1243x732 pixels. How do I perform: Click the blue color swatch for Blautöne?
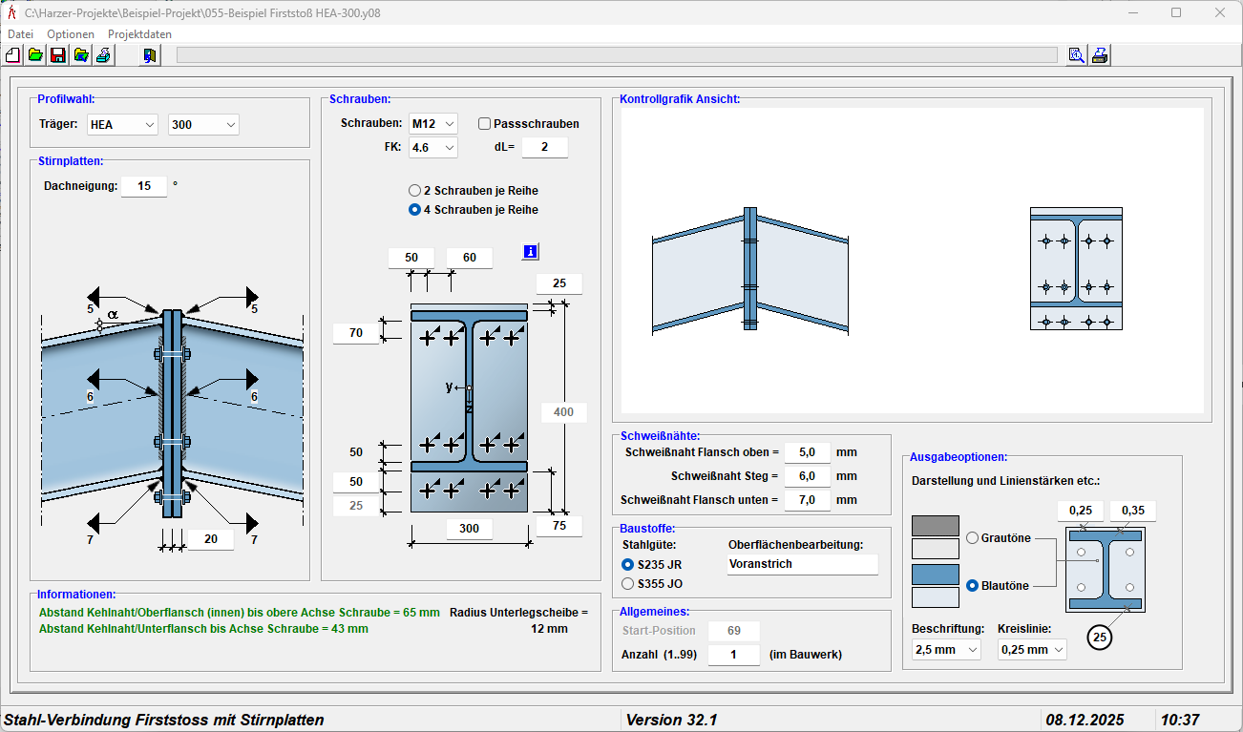(936, 575)
